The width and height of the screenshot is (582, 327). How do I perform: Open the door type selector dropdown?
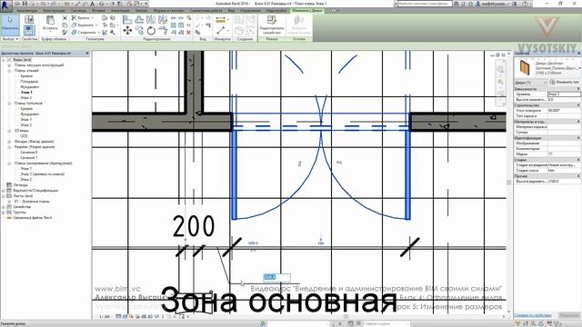579,68
